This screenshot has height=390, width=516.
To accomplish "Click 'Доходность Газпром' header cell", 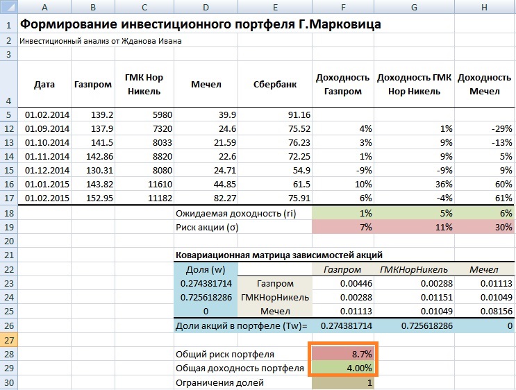I will 343,84.
